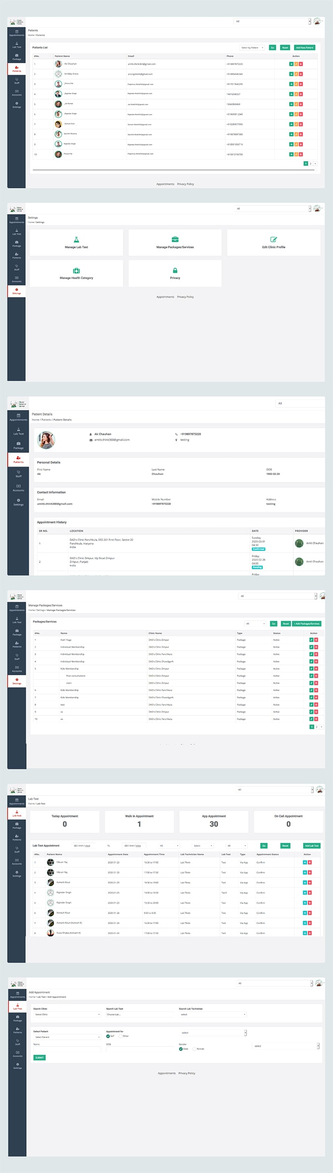This screenshot has width=333, height=1173.
Task: Open the Manage Lab Test flask icon
Action: click(76, 240)
